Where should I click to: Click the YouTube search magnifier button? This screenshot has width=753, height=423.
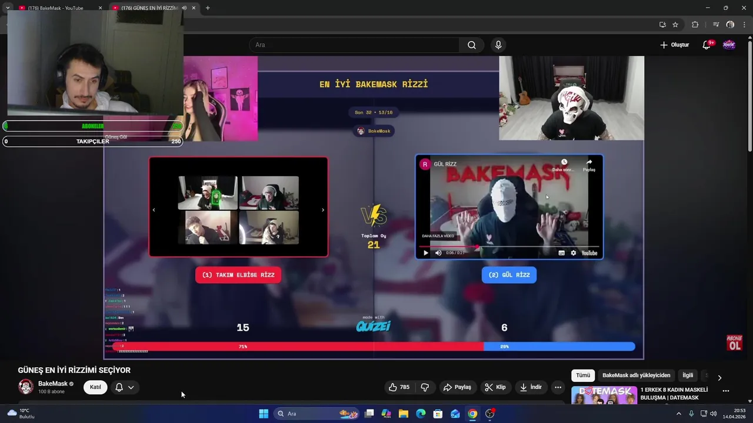click(x=472, y=45)
